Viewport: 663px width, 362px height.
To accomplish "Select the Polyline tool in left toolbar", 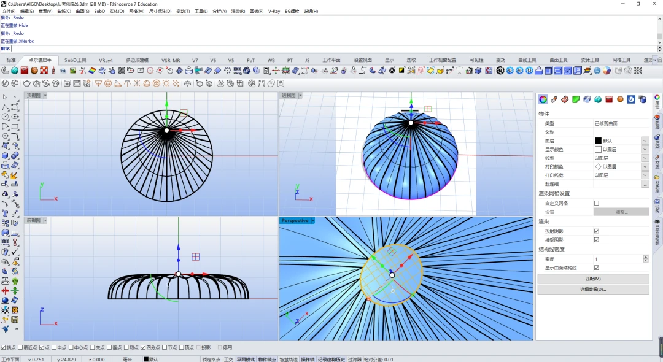I will (5, 107).
